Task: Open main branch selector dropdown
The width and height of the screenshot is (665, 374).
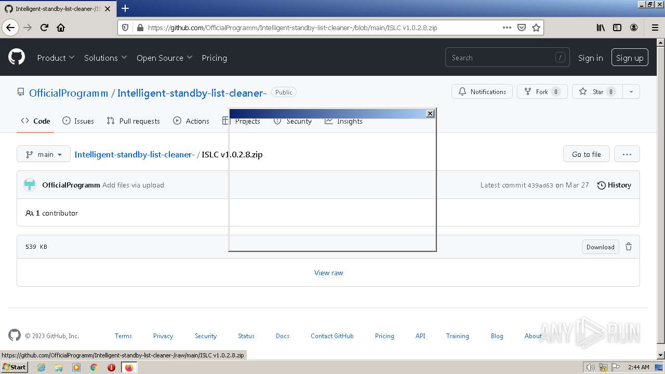Action: [44, 154]
